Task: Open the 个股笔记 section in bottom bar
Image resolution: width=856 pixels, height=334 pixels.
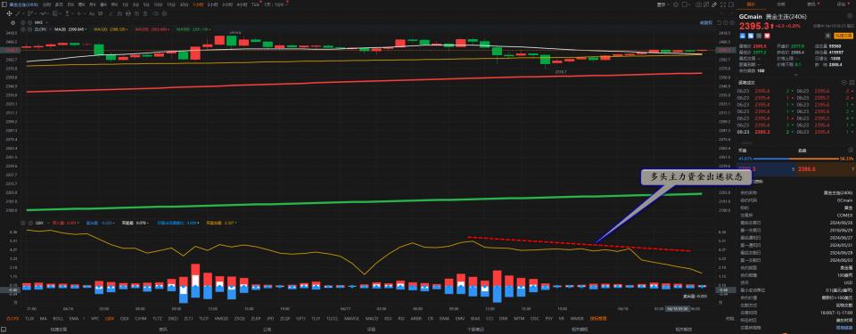Action: point(476,329)
